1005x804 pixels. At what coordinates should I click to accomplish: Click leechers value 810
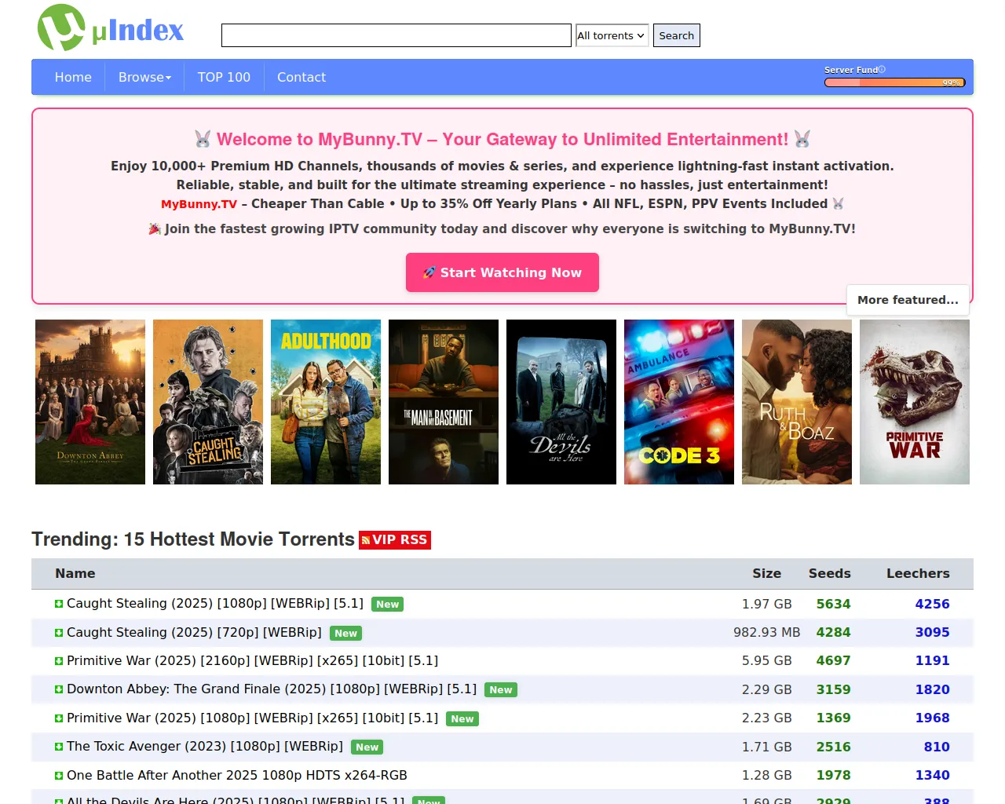coord(937,747)
